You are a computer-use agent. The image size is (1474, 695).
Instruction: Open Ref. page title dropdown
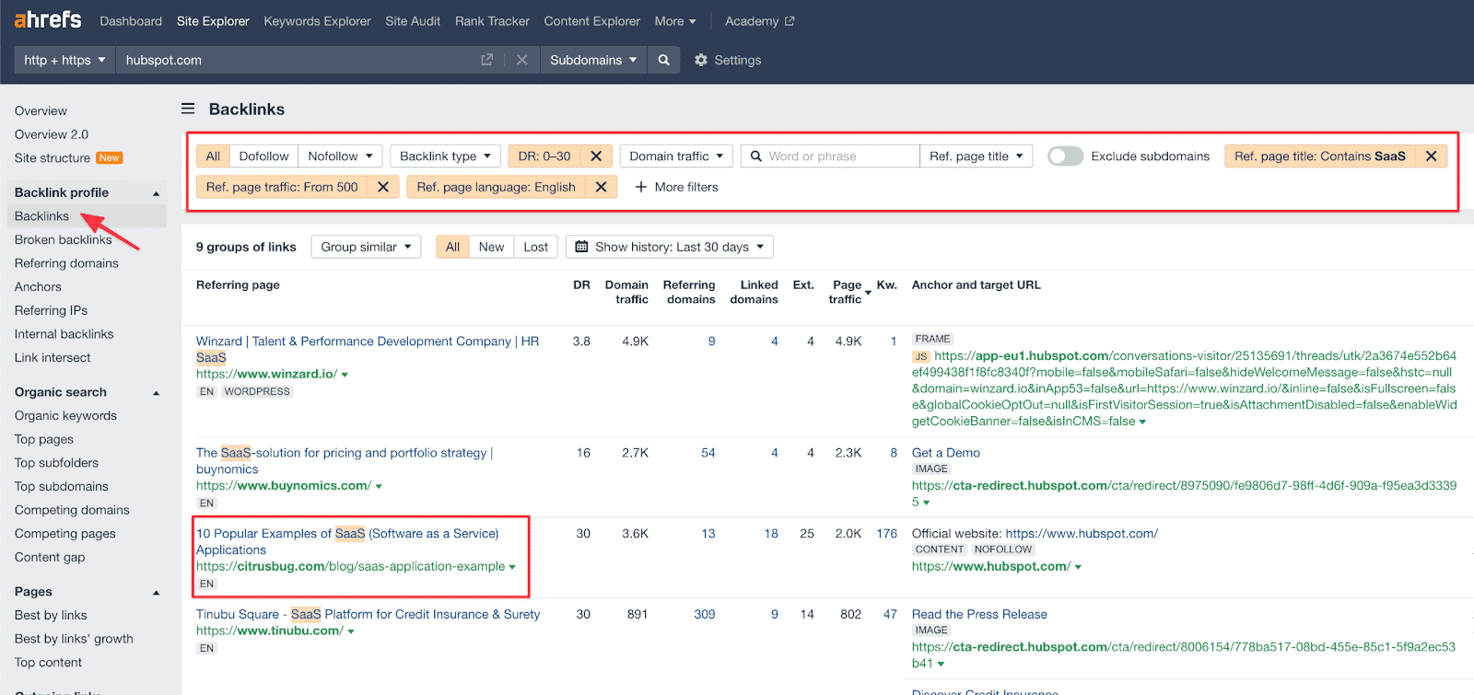click(x=976, y=156)
